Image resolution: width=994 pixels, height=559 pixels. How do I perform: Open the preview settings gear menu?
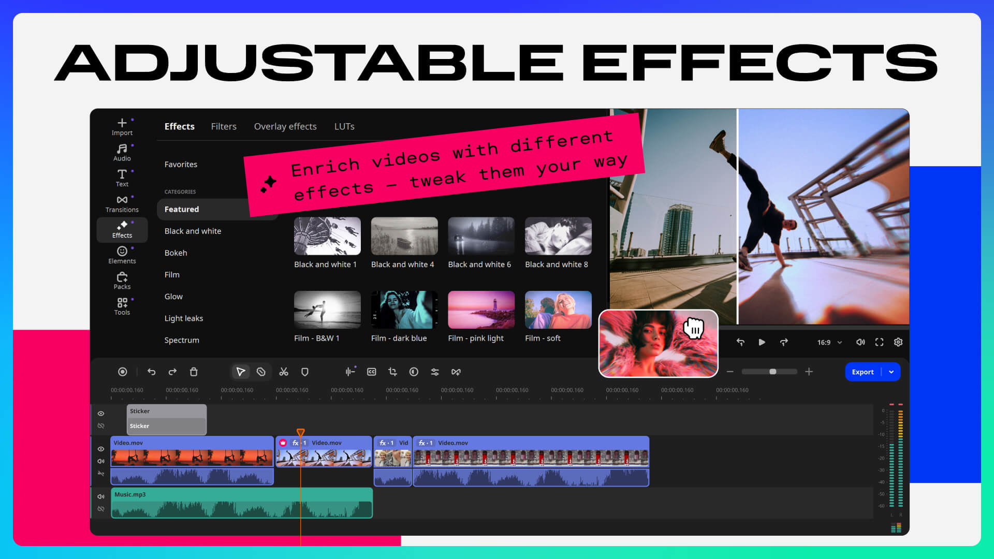click(x=898, y=342)
